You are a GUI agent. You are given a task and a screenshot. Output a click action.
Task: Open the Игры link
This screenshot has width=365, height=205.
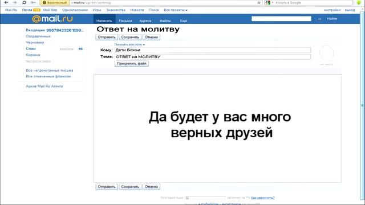click(x=97, y=10)
